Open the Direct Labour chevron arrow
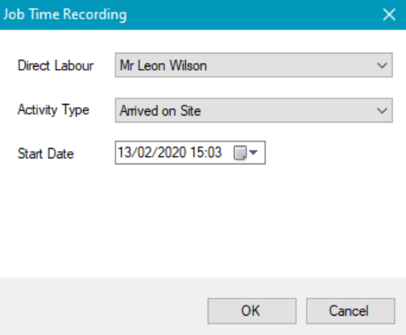The image size is (406, 335). [x=382, y=65]
